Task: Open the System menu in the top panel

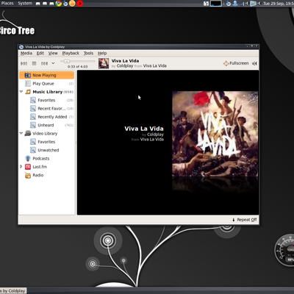Action: click(x=25, y=4)
